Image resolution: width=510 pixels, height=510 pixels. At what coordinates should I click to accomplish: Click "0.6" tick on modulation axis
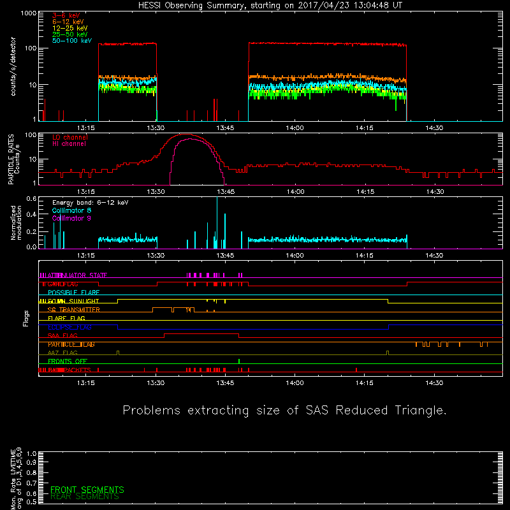[x=31, y=198]
